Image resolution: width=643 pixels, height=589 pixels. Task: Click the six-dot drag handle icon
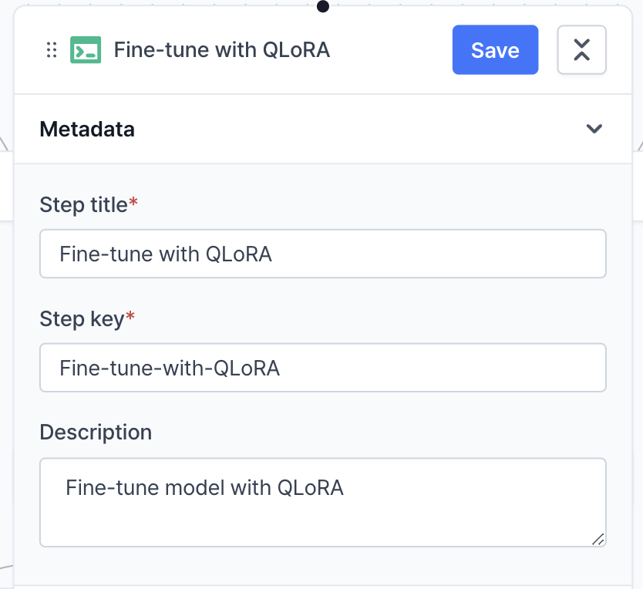click(52, 50)
